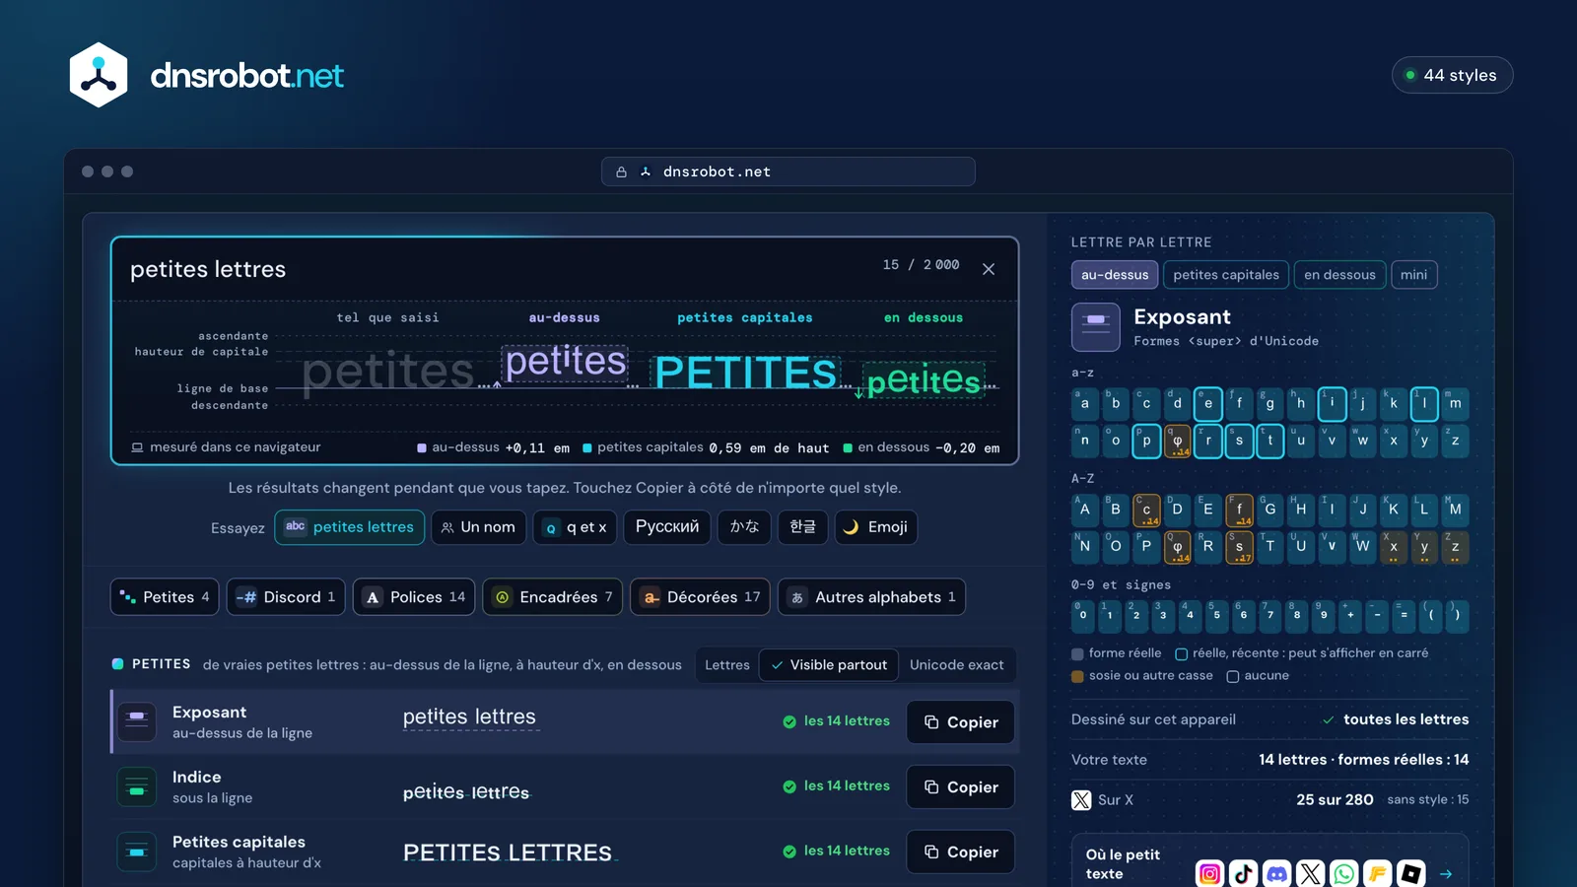The image size is (1577, 887).
Task: Open the Décorées 17 category
Action: (x=700, y=596)
